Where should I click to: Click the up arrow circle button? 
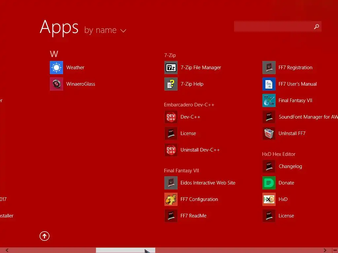pyautogui.click(x=45, y=236)
